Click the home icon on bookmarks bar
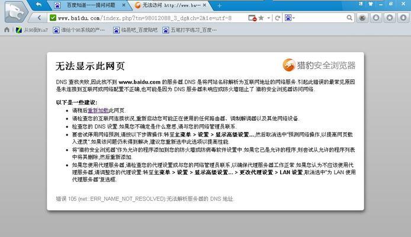Image resolution: width=411 pixels, height=237 pixels. coord(7,30)
